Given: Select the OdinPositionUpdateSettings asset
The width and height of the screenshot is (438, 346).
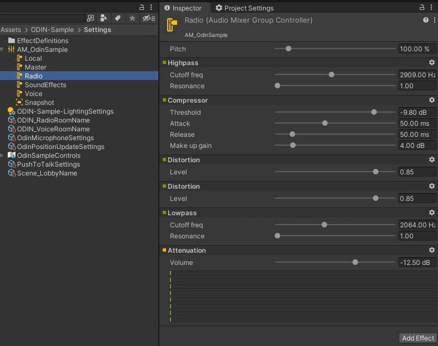Looking at the screenshot, I should click(x=79, y=146).
